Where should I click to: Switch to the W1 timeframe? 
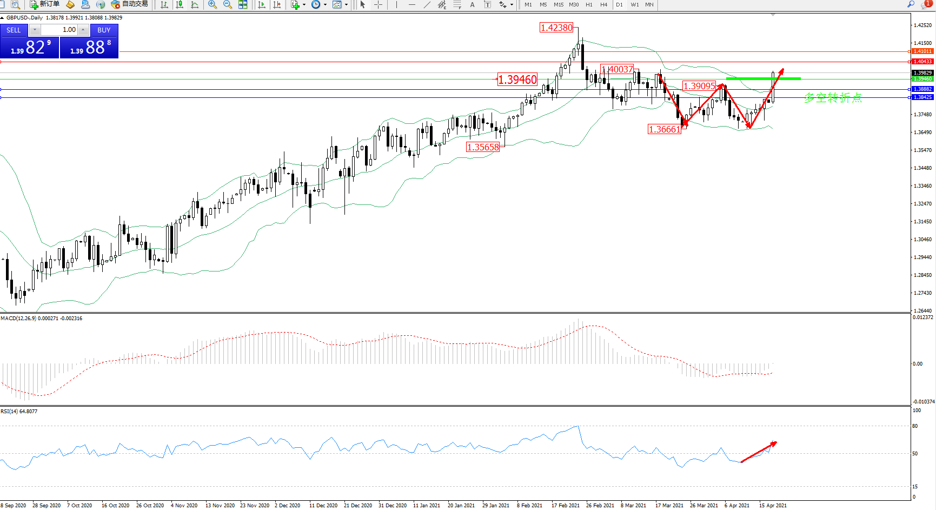tap(634, 4)
